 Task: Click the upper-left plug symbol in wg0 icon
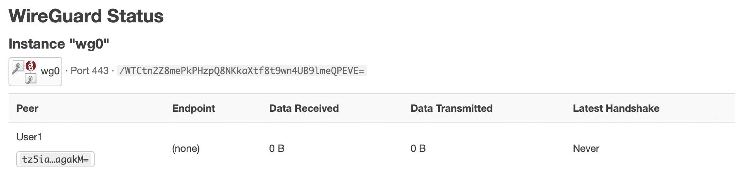(x=18, y=67)
